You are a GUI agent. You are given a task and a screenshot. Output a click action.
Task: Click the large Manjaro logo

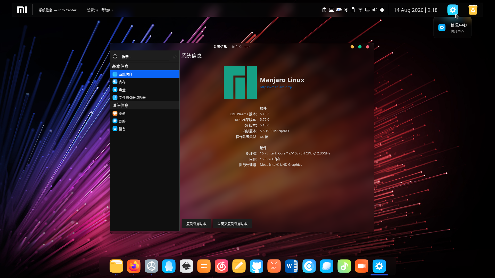(x=240, y=82)
